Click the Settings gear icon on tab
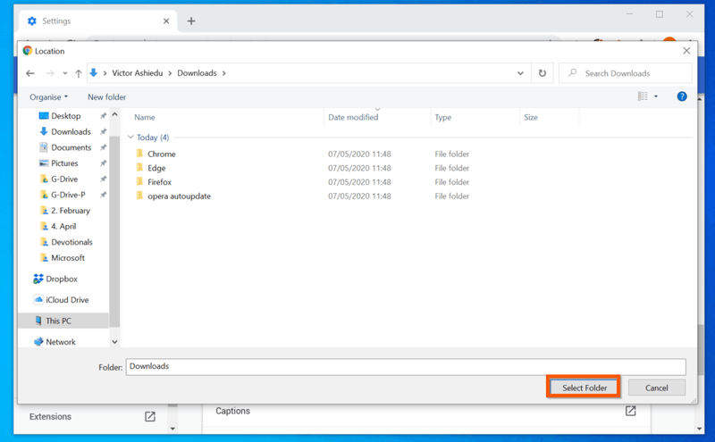Screen dimensions: 715x442 [32, 21]
